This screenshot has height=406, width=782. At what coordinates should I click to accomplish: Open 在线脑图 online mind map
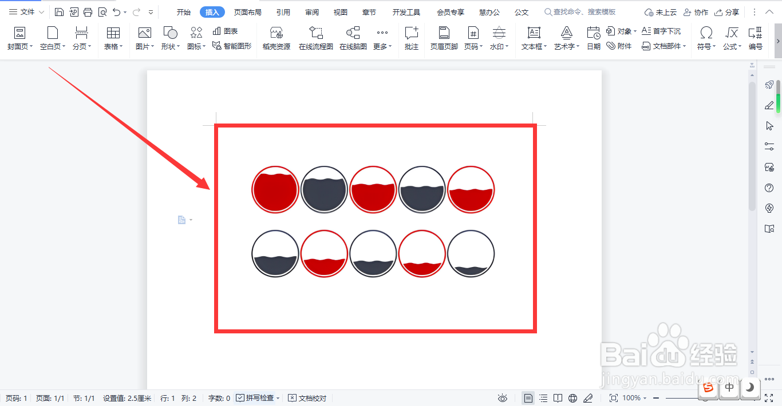[x=353, y=39]
